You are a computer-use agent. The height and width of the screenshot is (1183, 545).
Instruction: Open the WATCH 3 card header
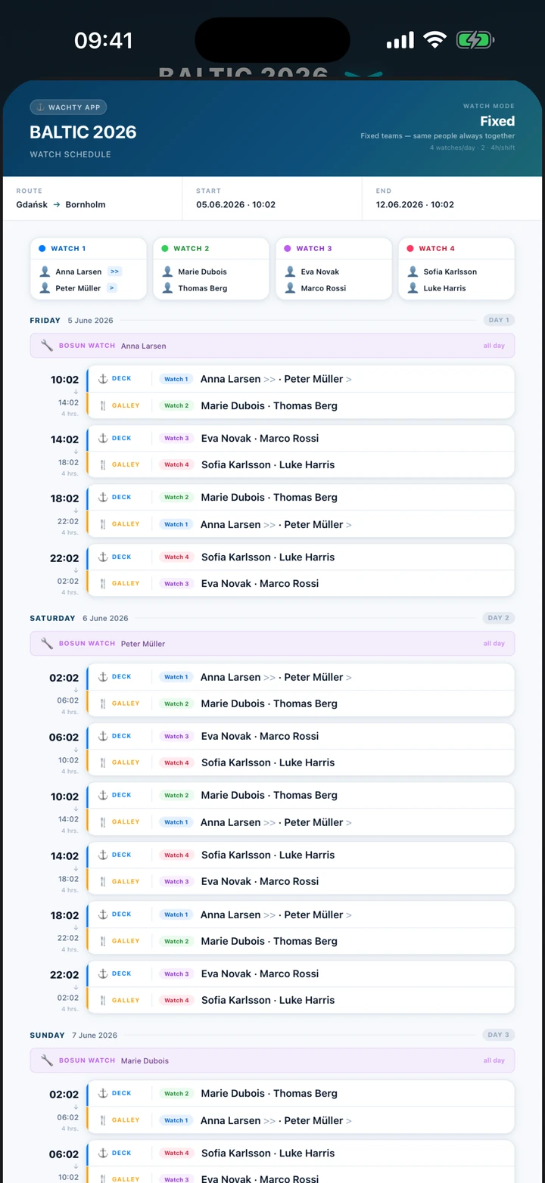point(334,248)
